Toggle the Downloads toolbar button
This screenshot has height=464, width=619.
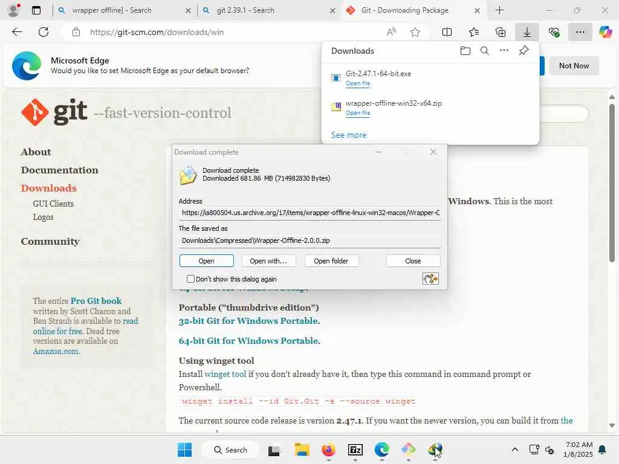point(527,32)
